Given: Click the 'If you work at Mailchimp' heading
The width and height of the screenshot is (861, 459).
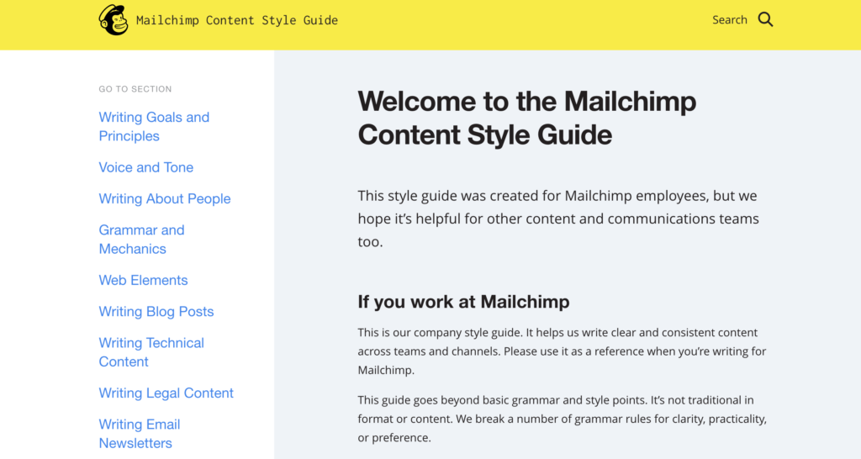Looking at the screenshot, I should (463, 302).
